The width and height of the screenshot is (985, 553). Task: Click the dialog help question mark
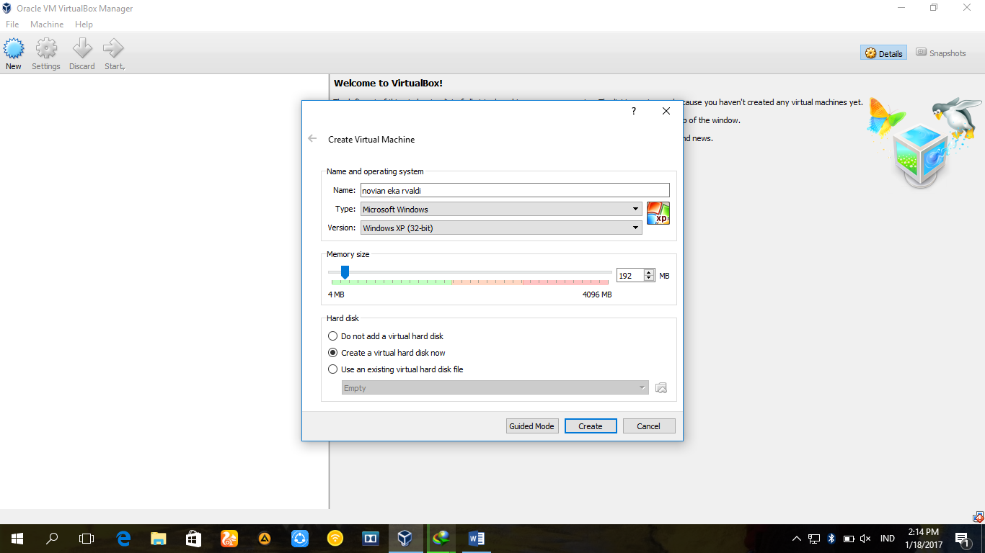(x=633, y=111)
